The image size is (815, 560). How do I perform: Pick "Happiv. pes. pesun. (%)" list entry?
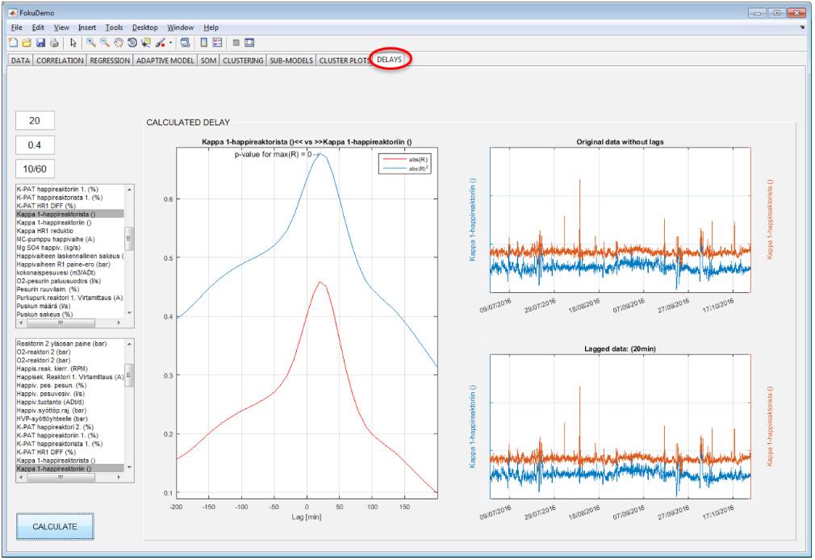[x=70, y=385]
